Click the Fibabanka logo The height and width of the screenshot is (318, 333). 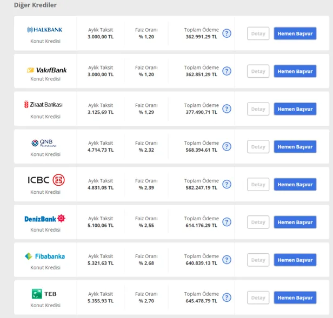(x=45, y=256)
